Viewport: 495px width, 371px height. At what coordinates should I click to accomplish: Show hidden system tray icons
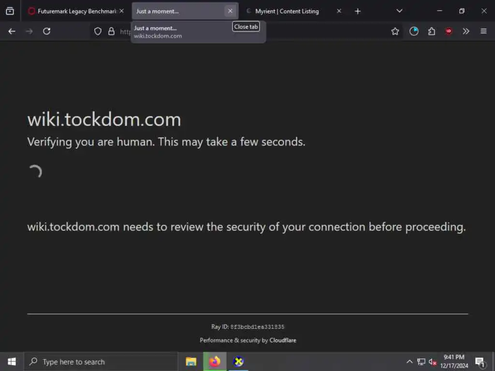(409, 361)
